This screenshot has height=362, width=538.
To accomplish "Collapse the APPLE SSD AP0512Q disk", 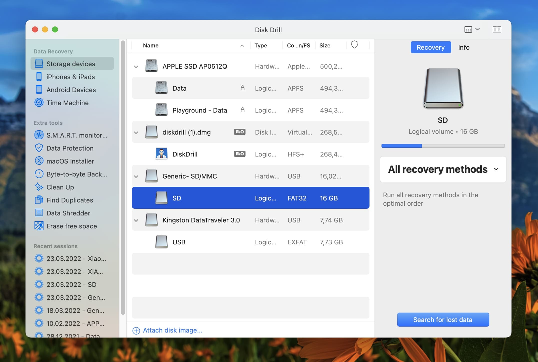I will point(136,67).
